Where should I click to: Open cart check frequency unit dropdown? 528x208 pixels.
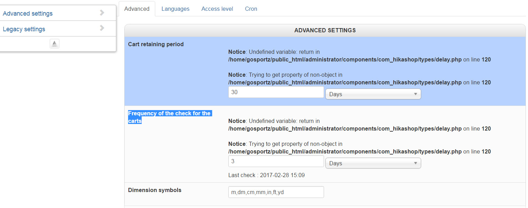pyautogui.click(x=373, y=163)
